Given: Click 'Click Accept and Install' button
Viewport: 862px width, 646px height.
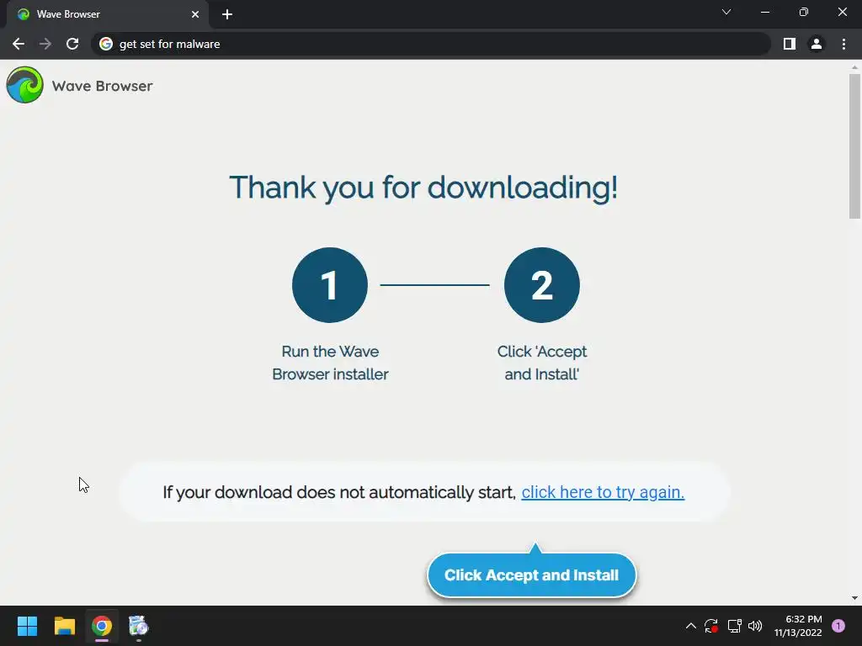Looking at the screenshot, I should point(532,575).
